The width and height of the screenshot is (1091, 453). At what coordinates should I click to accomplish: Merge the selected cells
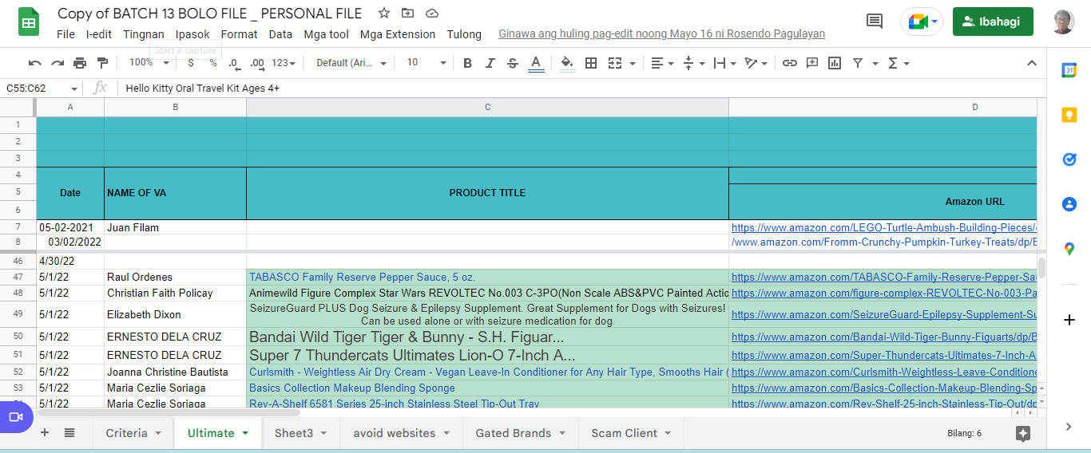pyautogui.click(x=614, y=63)
